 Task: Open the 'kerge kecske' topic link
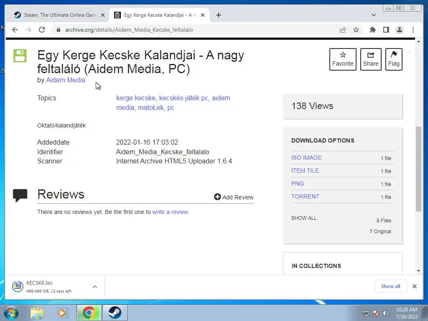pyautogui.click(x=136, y=98)
